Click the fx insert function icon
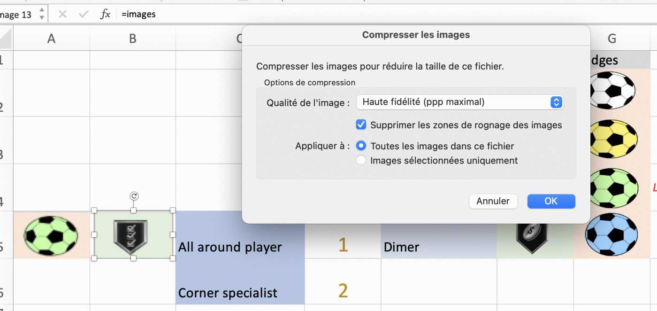 click(106, 14)
